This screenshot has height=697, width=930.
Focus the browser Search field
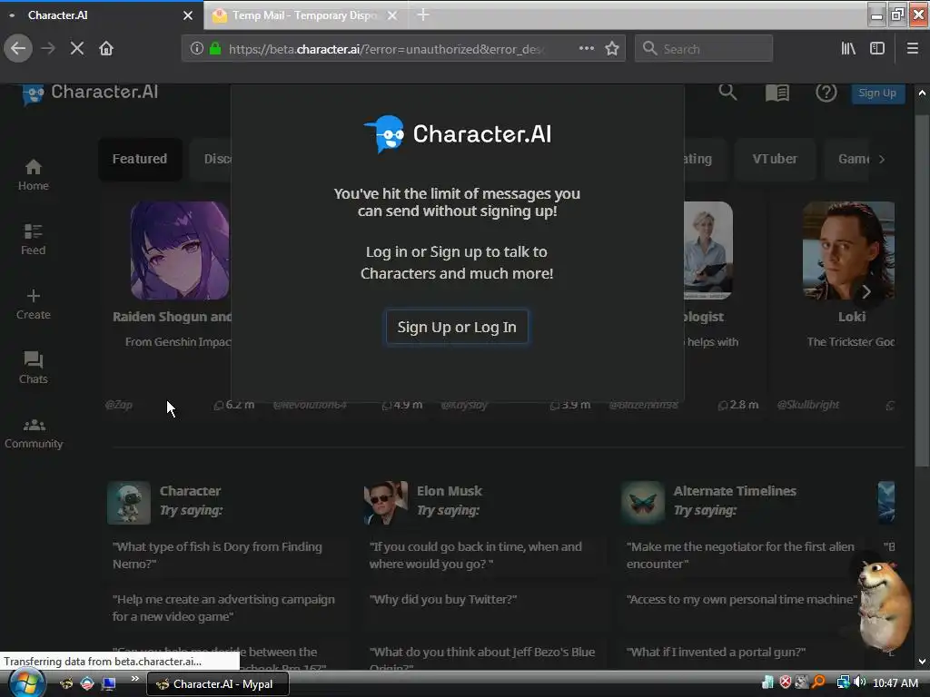(x=704, y=49)
